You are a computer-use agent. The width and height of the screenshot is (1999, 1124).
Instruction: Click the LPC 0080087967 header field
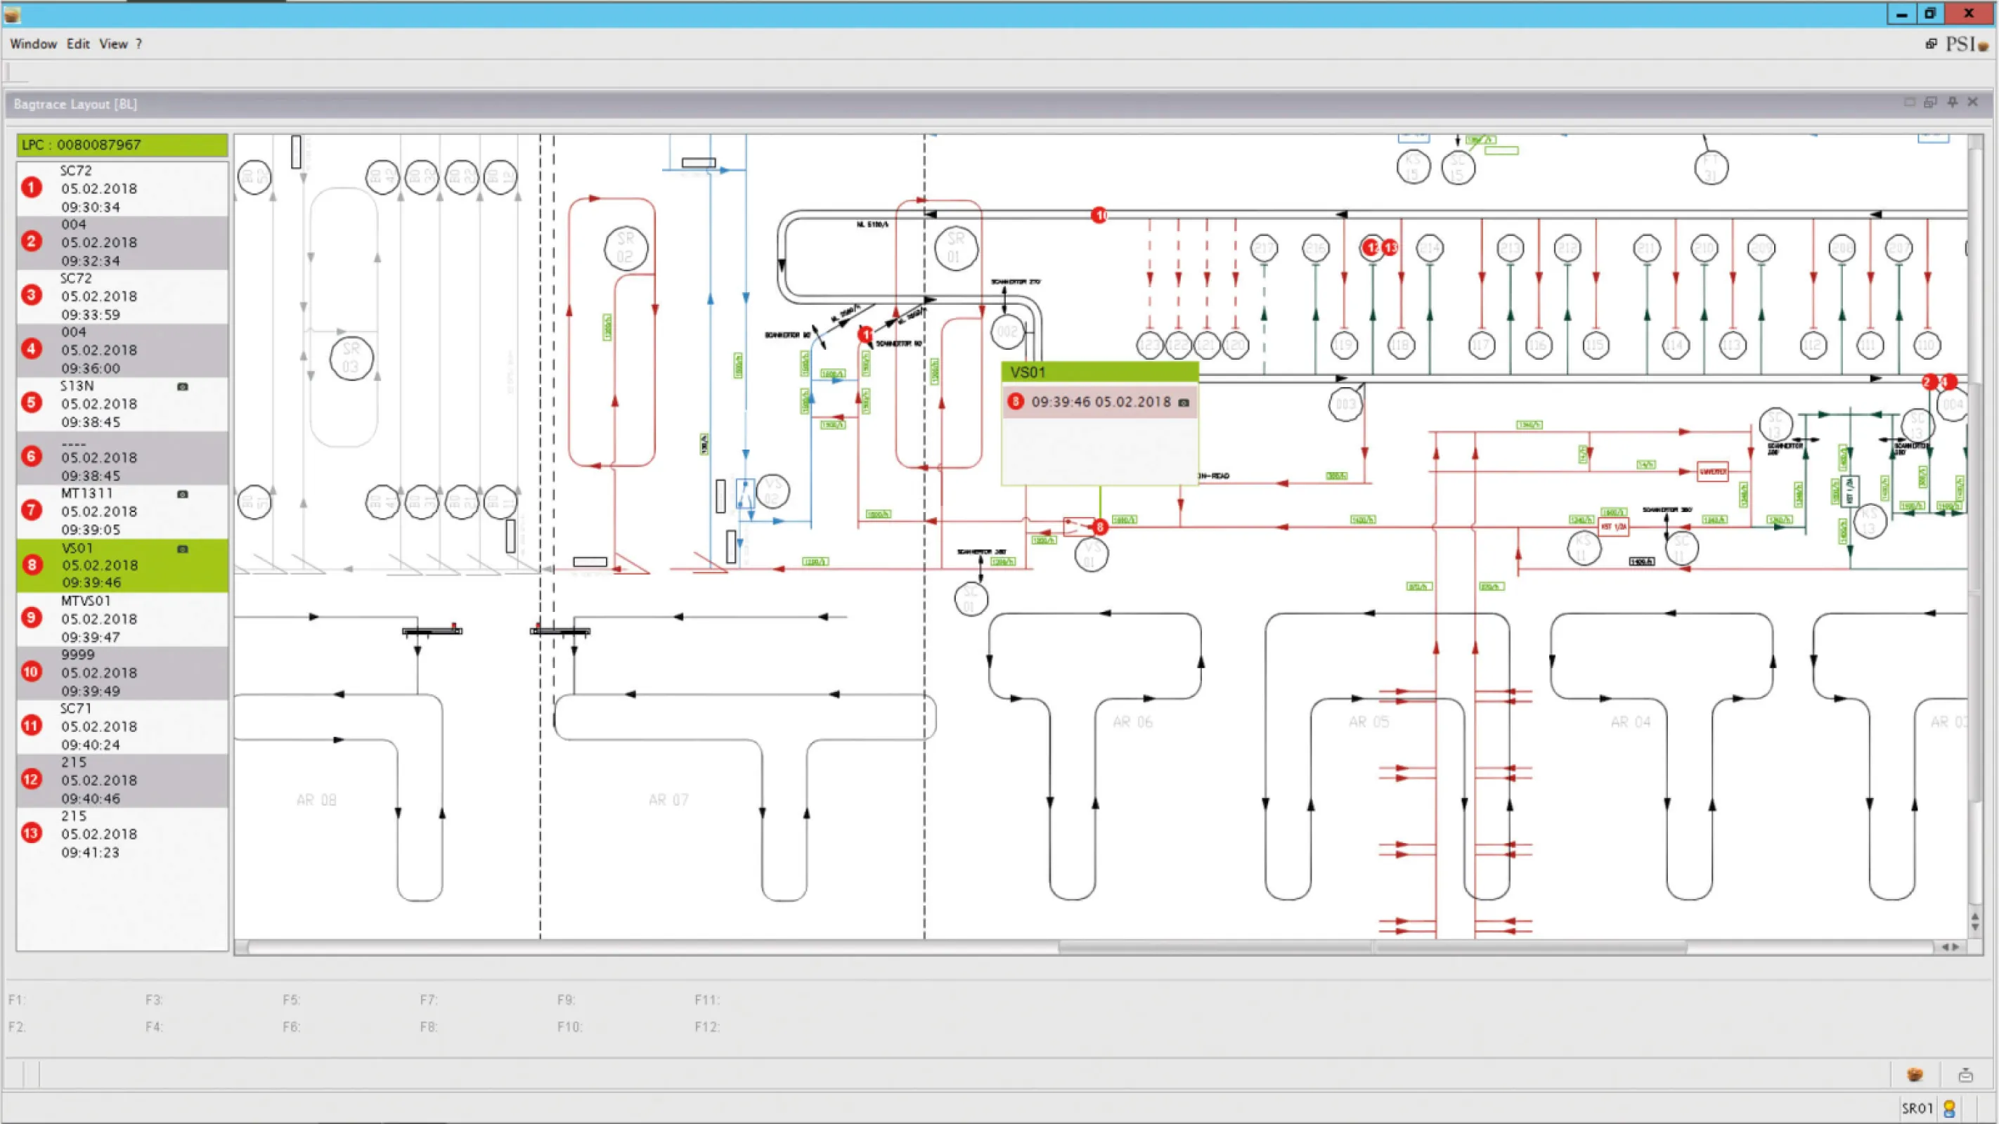point(122,145)
